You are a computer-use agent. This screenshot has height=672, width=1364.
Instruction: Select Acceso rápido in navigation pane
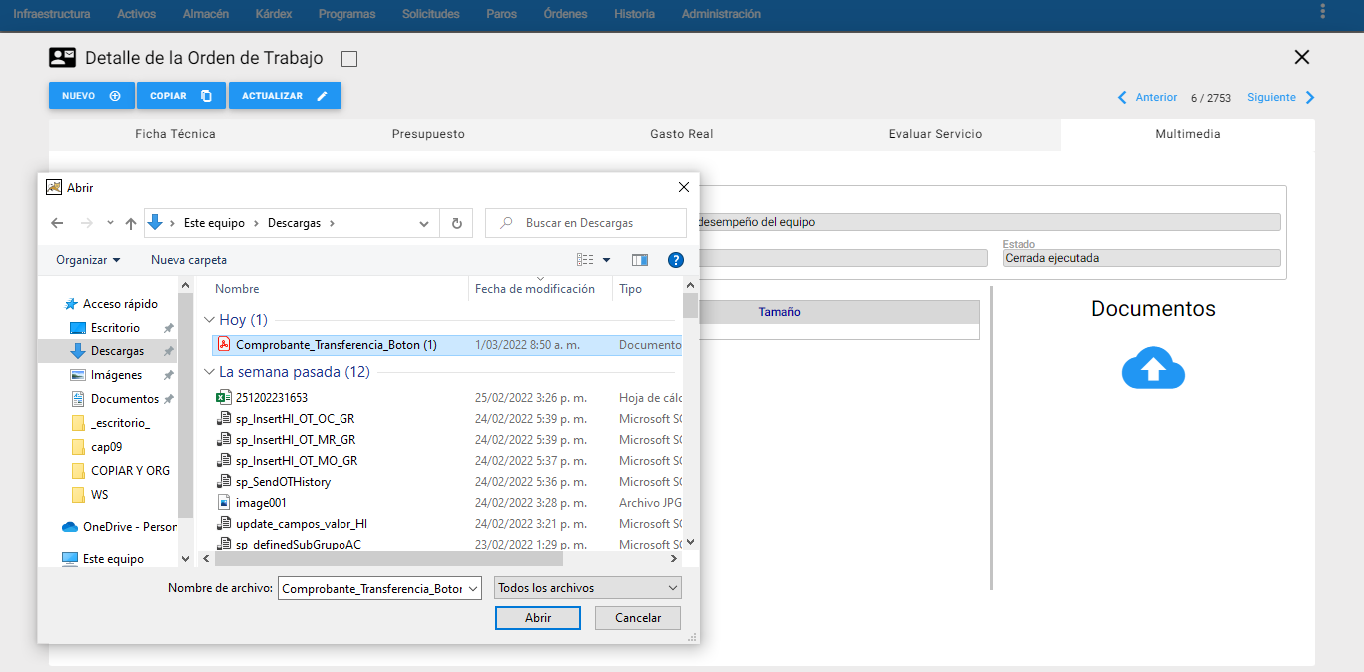point(111,304)
